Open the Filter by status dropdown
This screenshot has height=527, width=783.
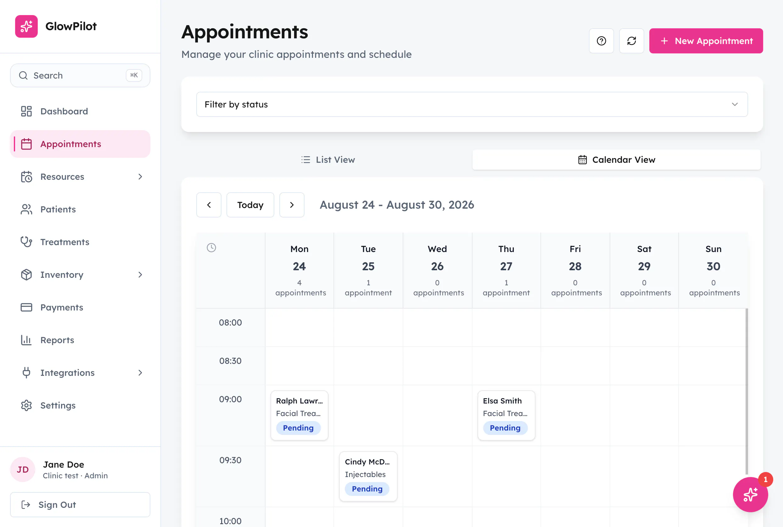coord(472,104)
